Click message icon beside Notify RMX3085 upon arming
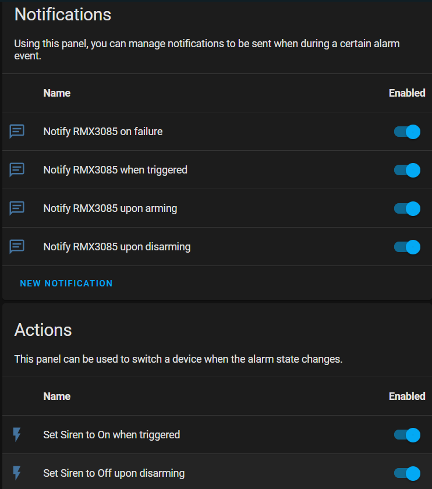The height and width of the screenshot is (489, 432). 17,208
